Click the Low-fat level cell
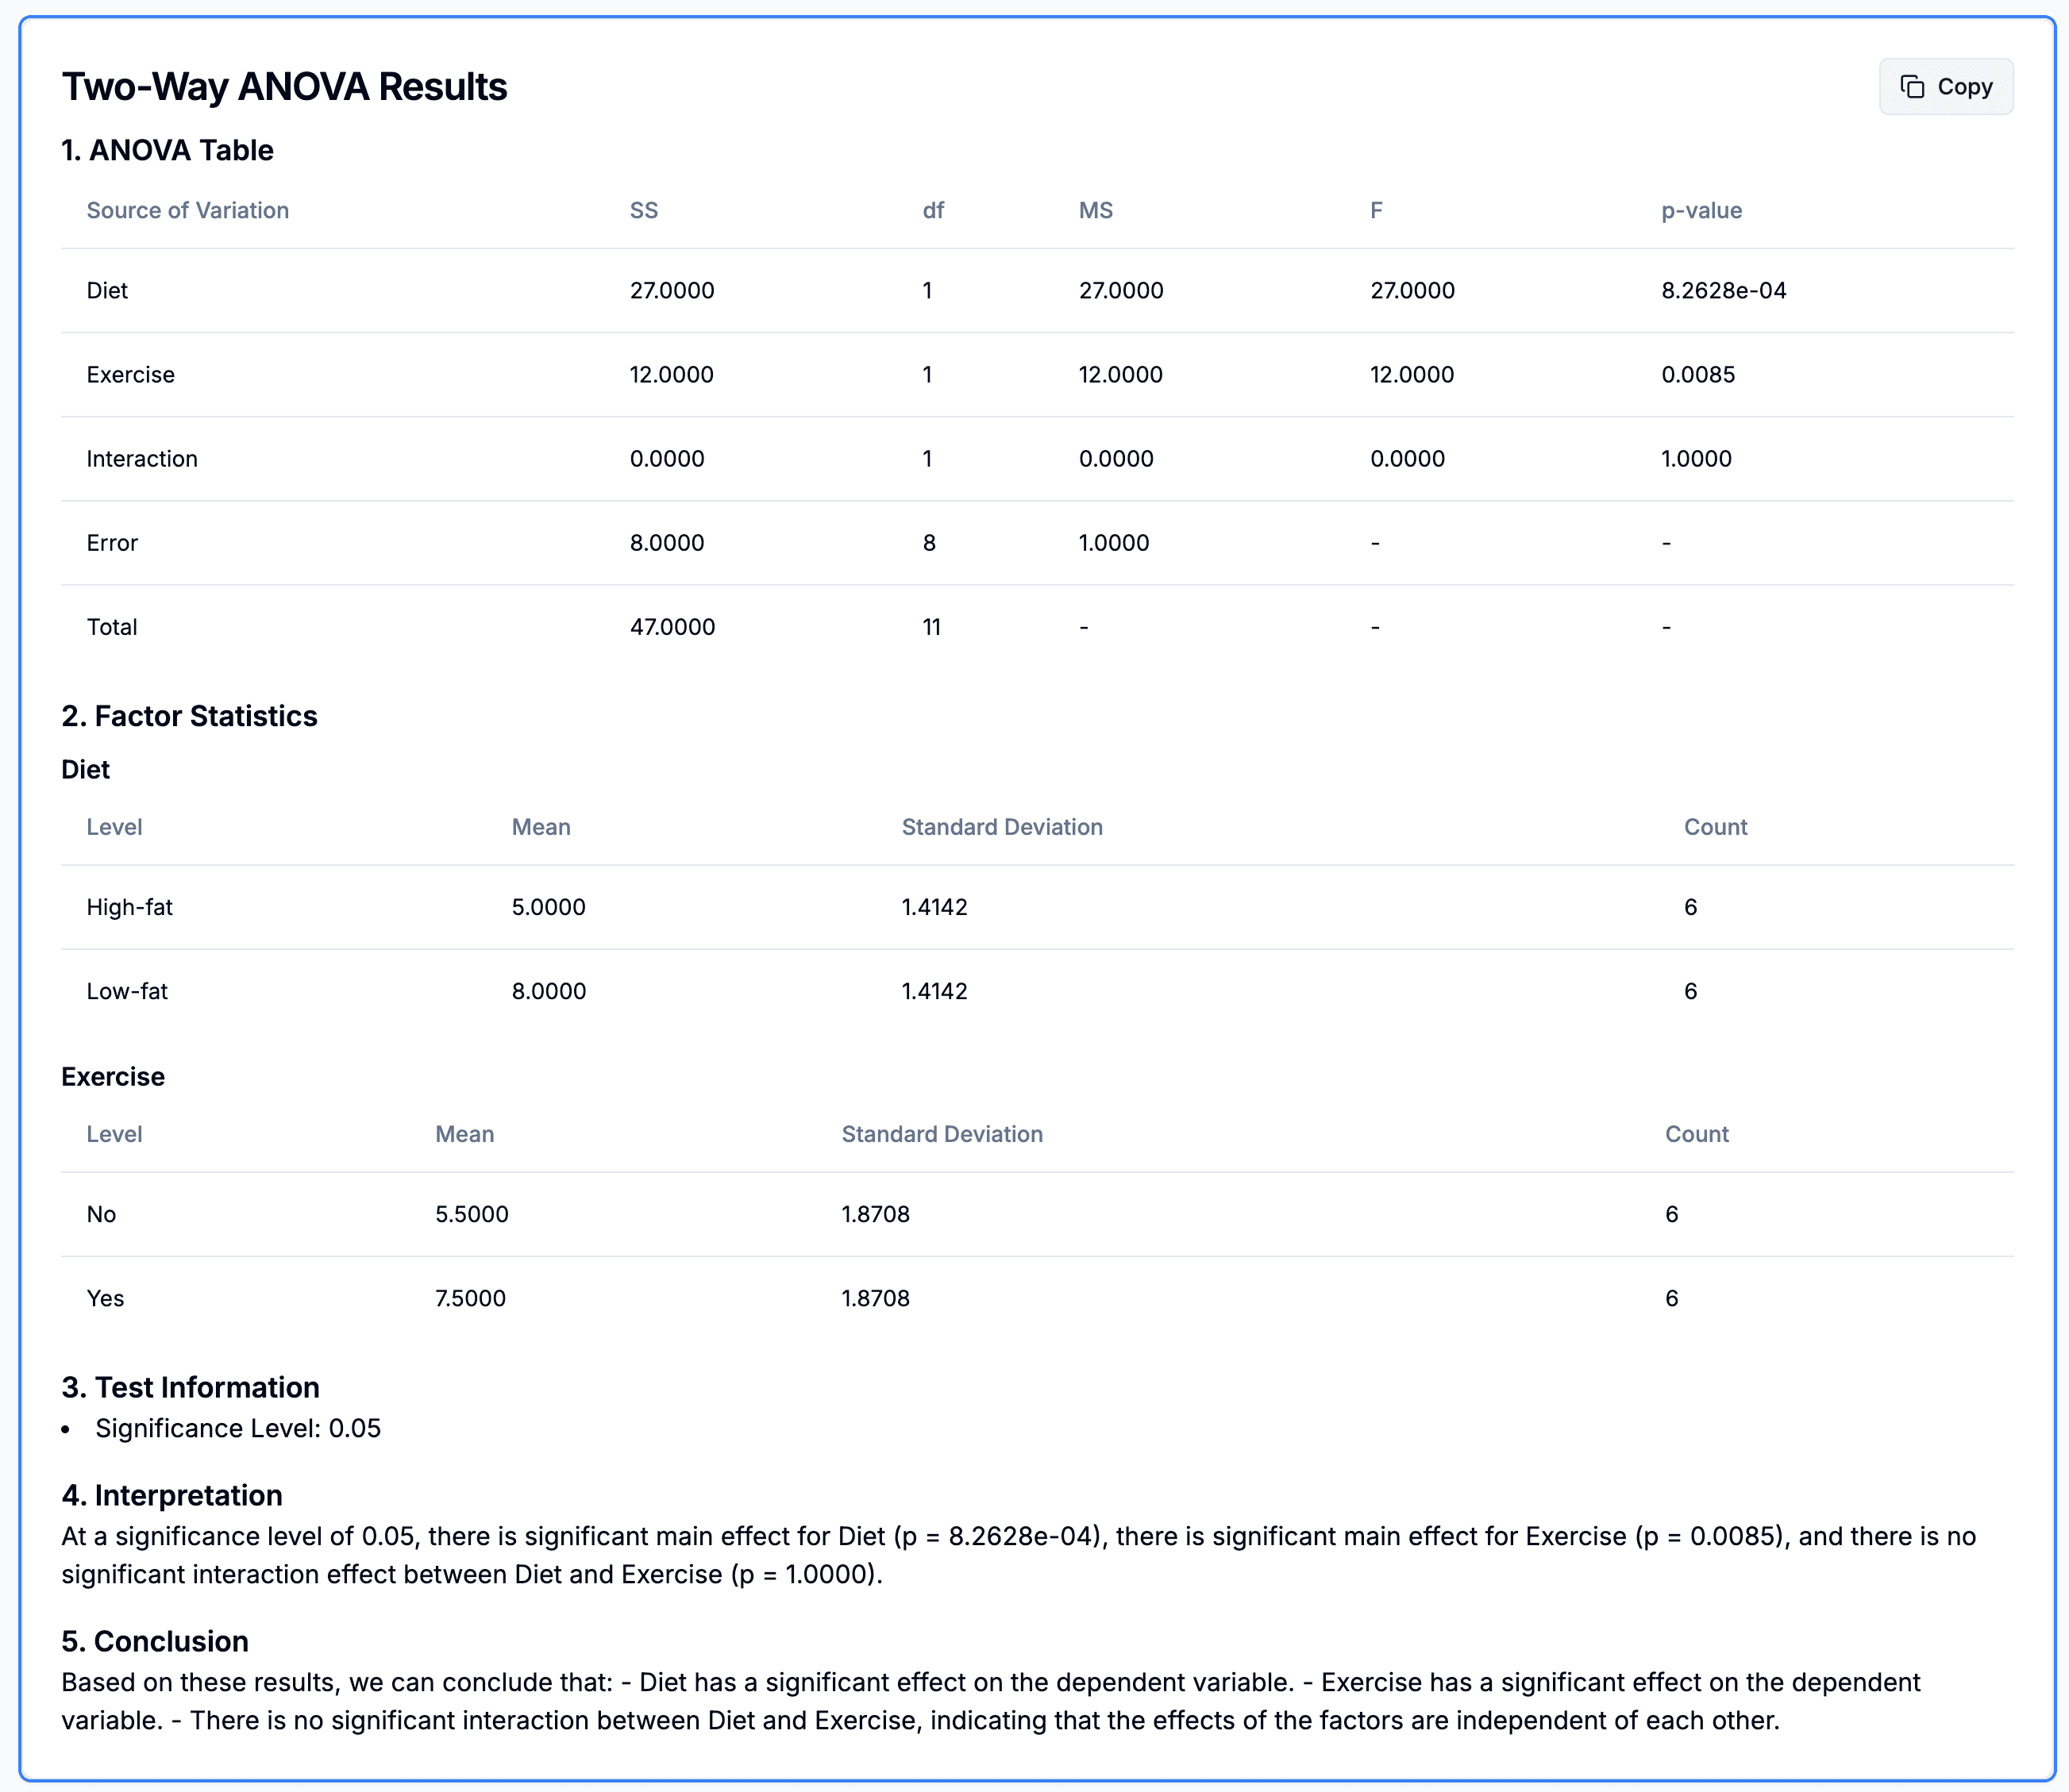The height and width of the screenshot is (1792, 2069). point(127,991)
